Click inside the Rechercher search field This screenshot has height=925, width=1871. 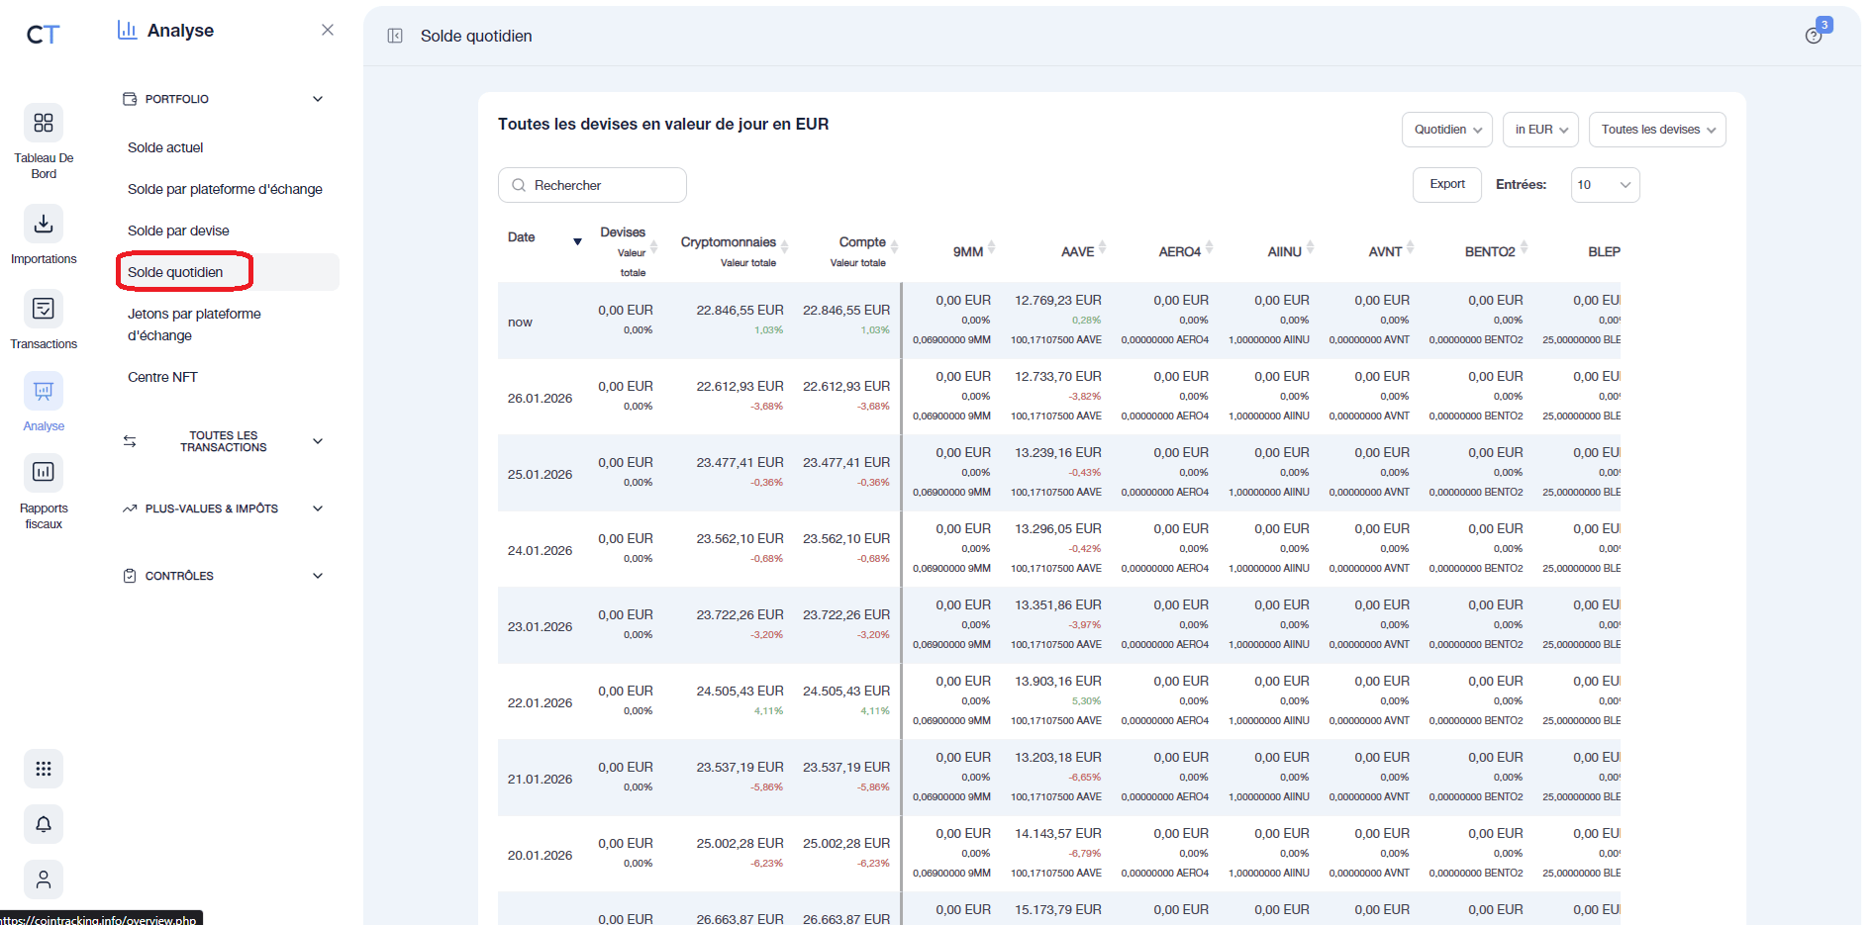pos(592,184)
